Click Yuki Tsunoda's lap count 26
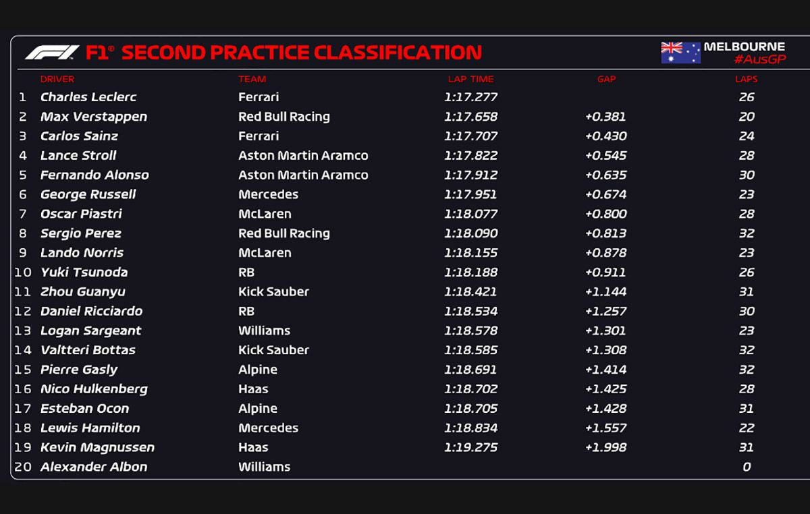 click(746, 273)
